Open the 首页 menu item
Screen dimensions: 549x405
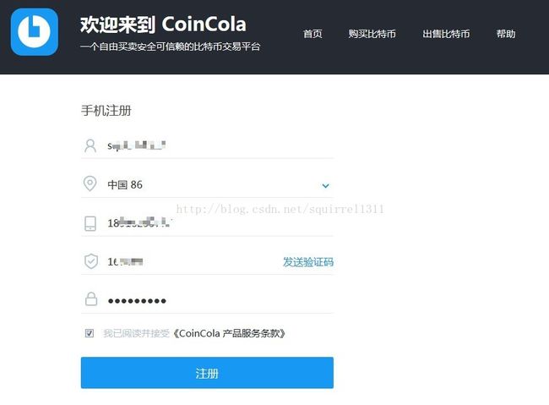313,34
